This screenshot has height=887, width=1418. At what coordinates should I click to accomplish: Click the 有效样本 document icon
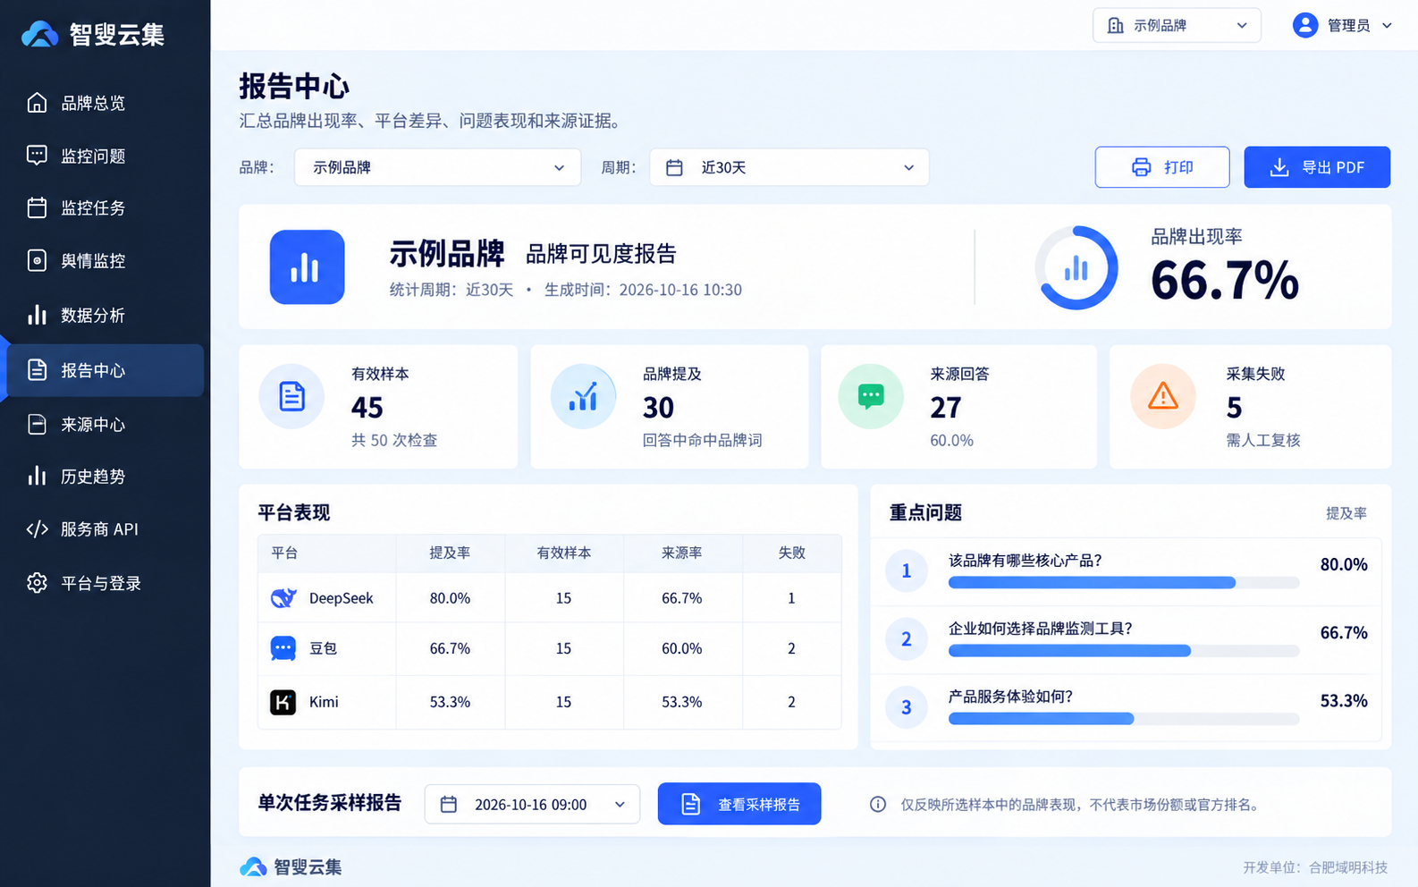[291, 396]
